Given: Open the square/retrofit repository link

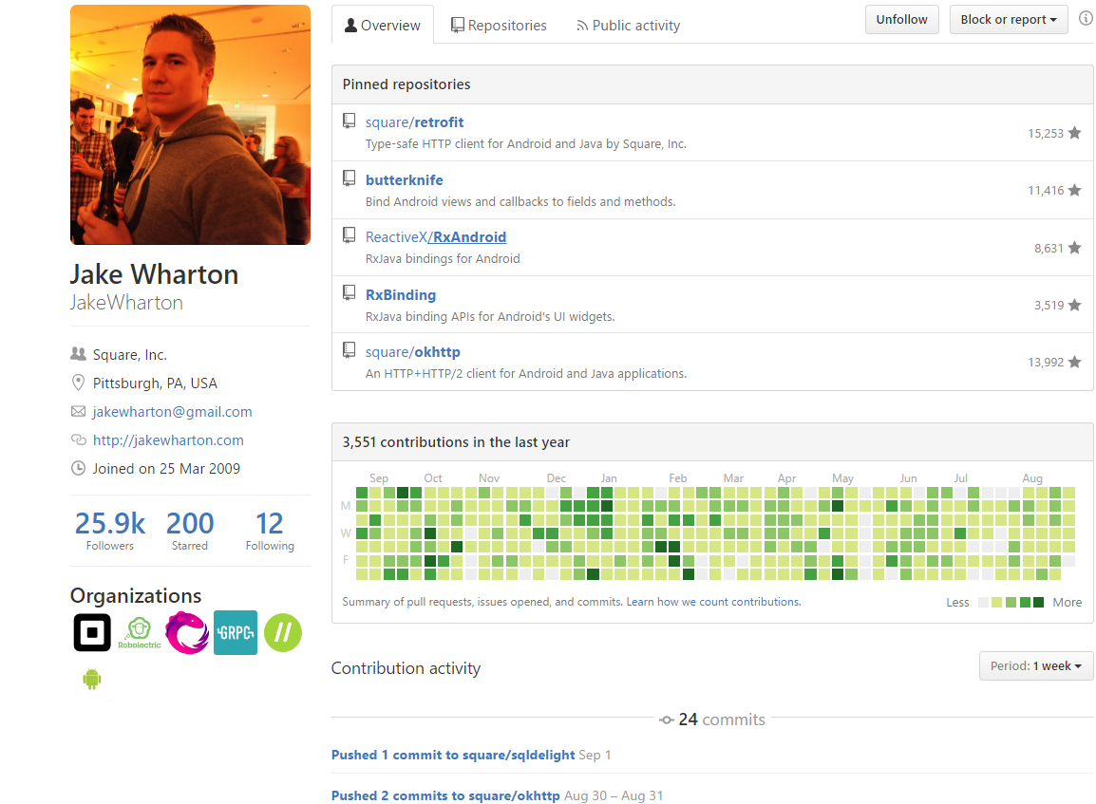Looking at the screenshot, I should point(414,122).
